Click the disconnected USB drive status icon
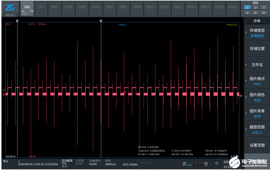270x170 pixels. pos(196,164)
